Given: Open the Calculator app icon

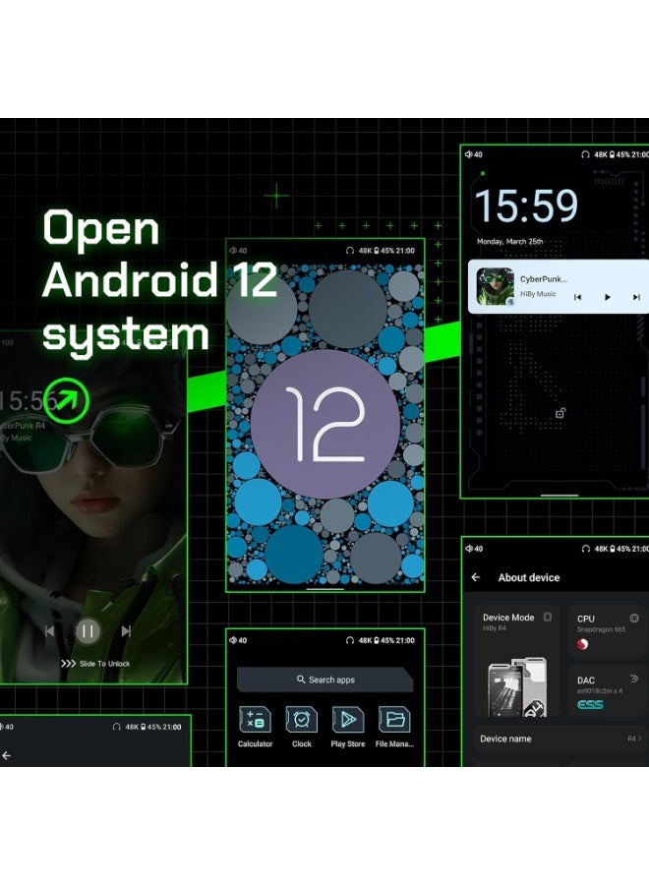Looking at the screenshot, I should [x=255, y=720].
